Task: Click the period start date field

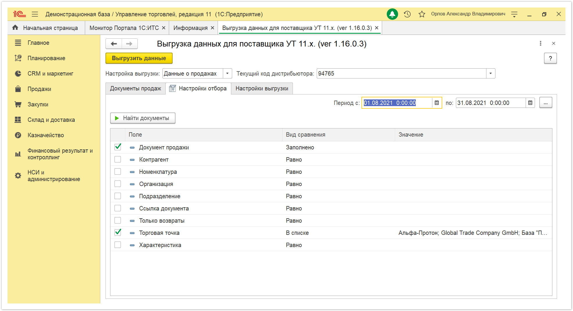Action: point(397,103)
